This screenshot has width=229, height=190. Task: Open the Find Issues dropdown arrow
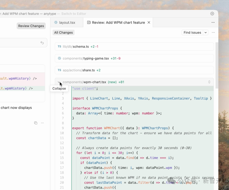coord(205,33)
